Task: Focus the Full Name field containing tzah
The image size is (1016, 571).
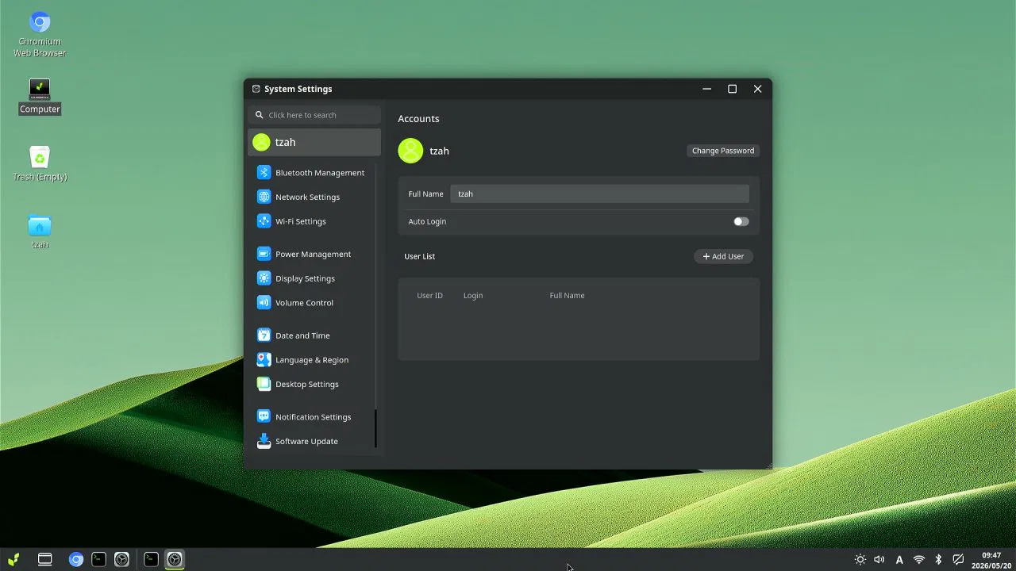Action: click(599, 194)
